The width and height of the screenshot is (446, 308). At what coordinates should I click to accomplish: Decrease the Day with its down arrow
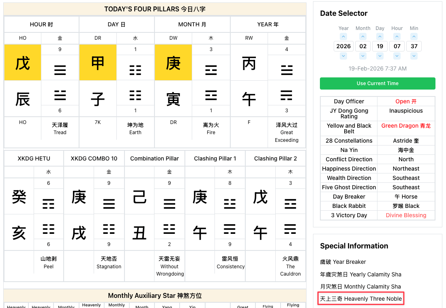[380, 56]
